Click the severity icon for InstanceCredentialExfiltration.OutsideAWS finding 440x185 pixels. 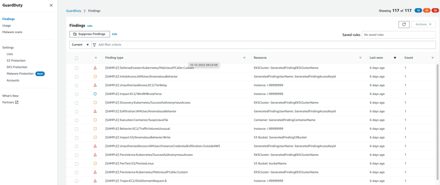pos(95,146)
